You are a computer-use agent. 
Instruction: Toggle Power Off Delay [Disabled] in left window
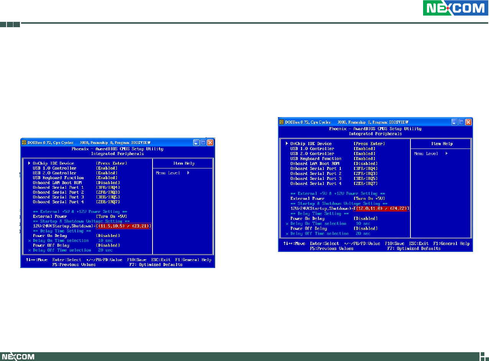point(108,245)
